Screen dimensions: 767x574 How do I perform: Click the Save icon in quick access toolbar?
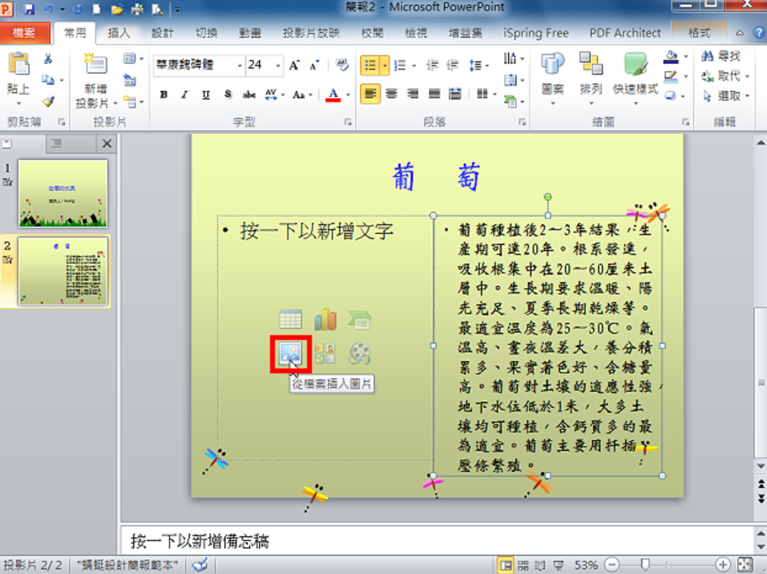tap(29, 9)
